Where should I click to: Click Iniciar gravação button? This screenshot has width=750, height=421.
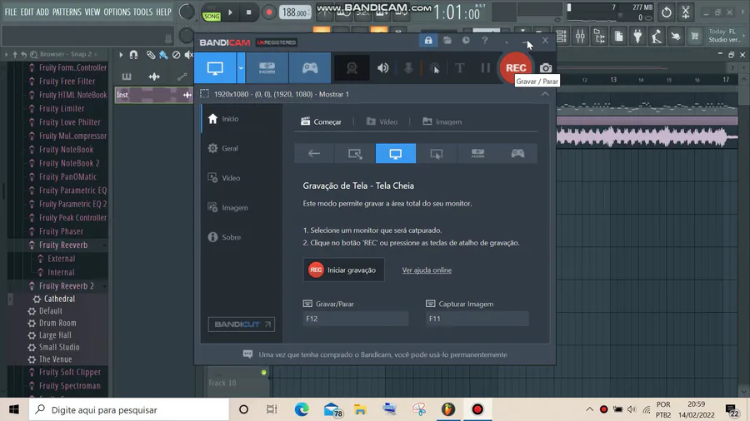[x=343, y=270]
